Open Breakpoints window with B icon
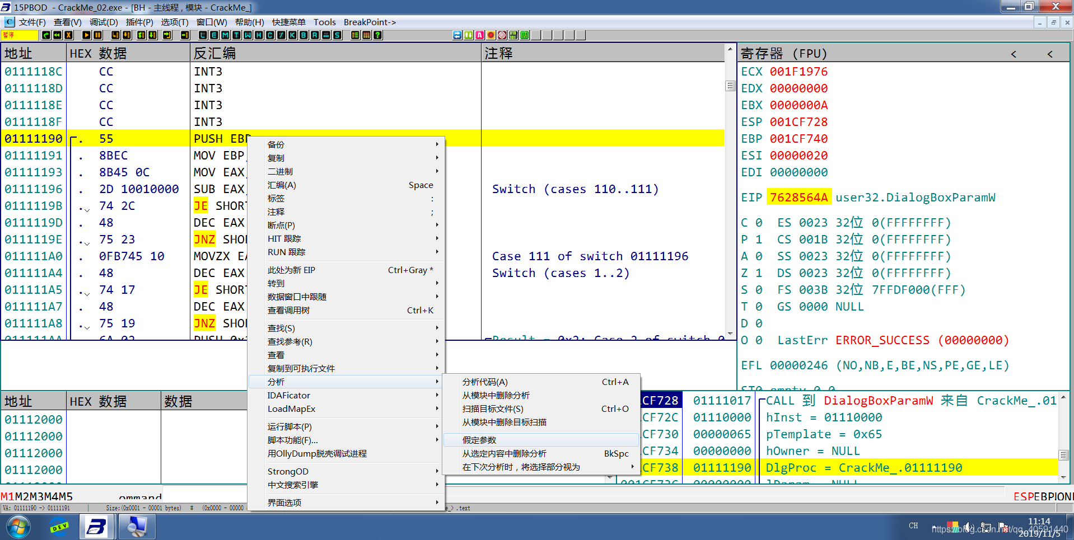 pyautogui.click(x=303, y=35)
